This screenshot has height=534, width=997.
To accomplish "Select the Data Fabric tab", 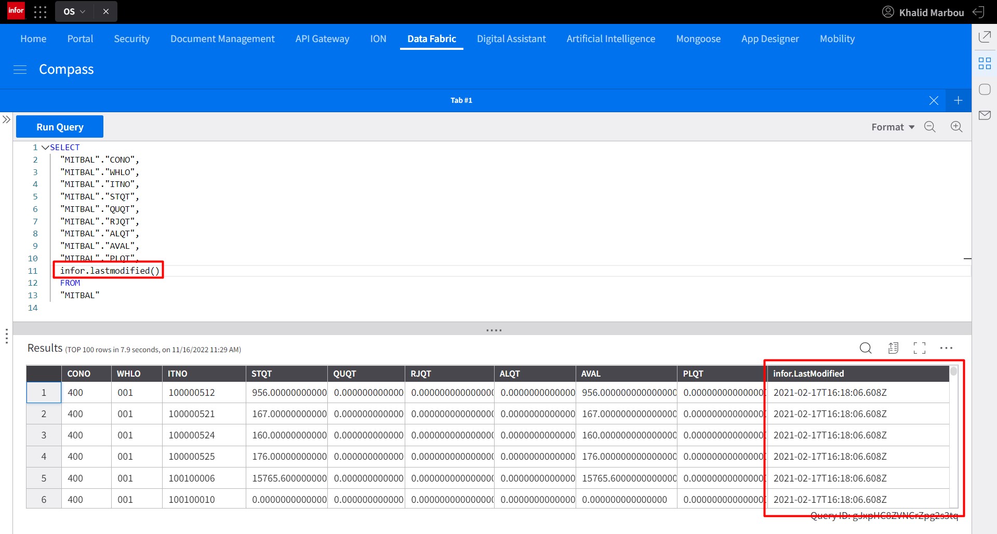I will [432, 38].
